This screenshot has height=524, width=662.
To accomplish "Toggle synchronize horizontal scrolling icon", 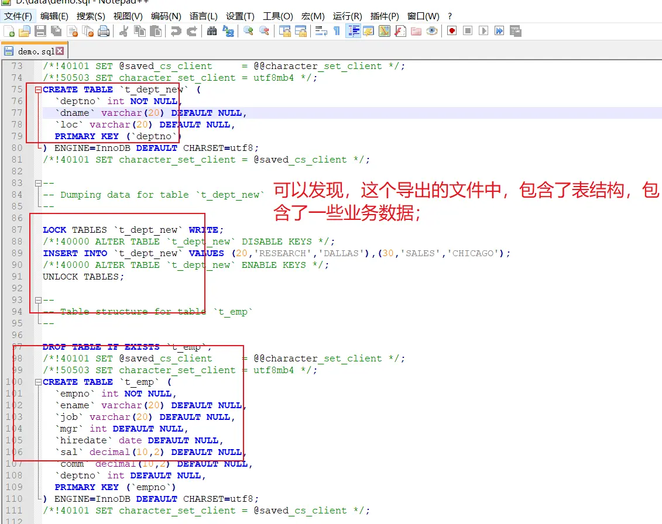I will pyautogui.click(x=301, y=31).
